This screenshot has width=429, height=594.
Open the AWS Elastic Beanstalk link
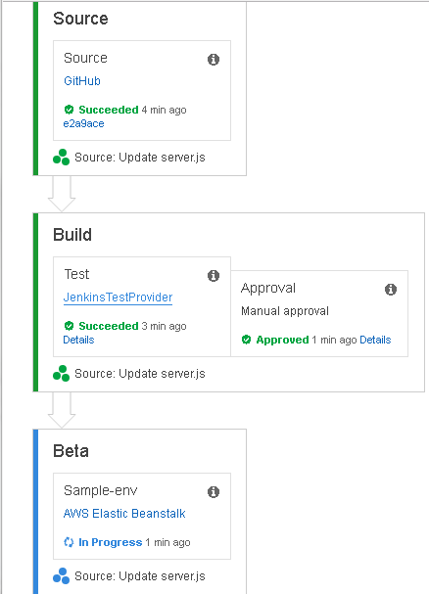click(124, 514)
